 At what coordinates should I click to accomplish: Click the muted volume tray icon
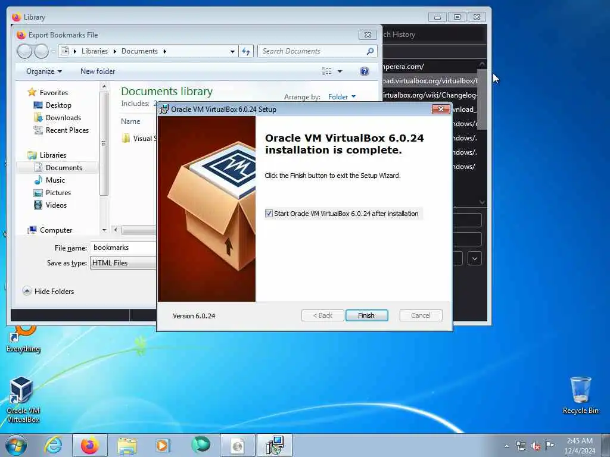(x=536, y=446)
